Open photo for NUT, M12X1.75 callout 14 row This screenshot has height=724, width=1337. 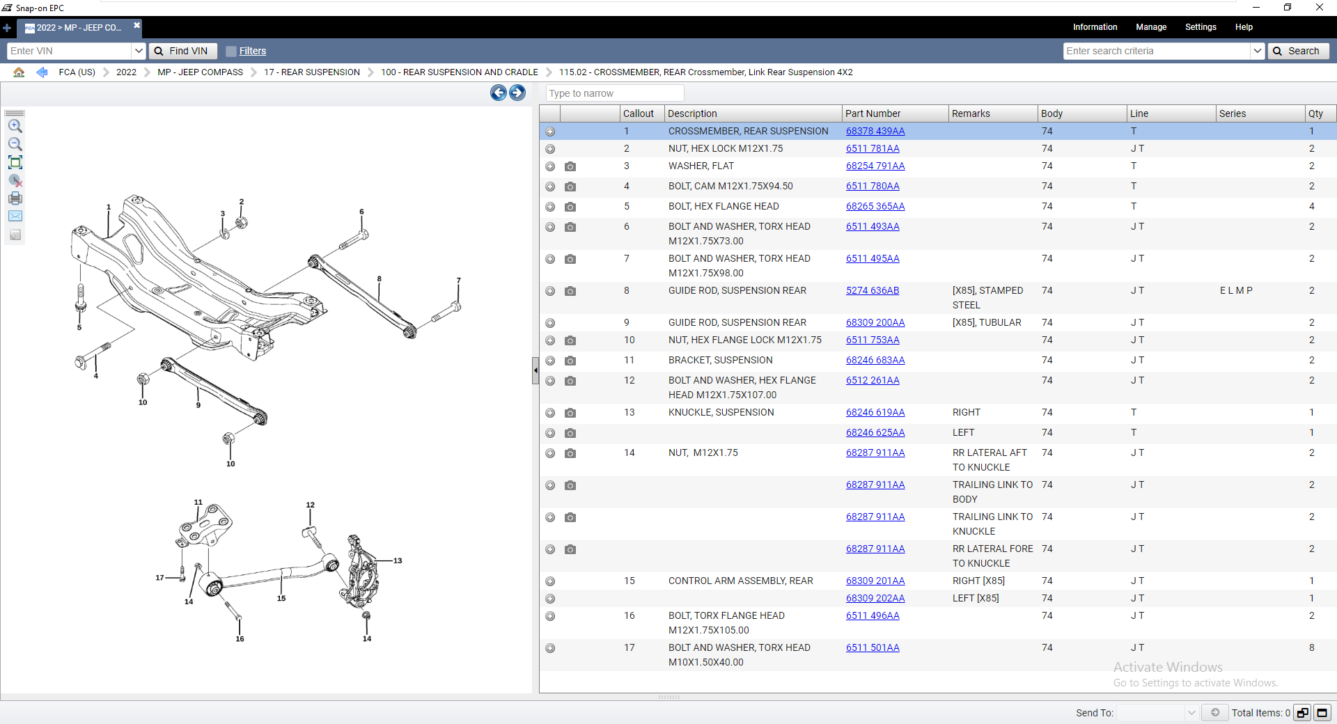coord(570,453)
